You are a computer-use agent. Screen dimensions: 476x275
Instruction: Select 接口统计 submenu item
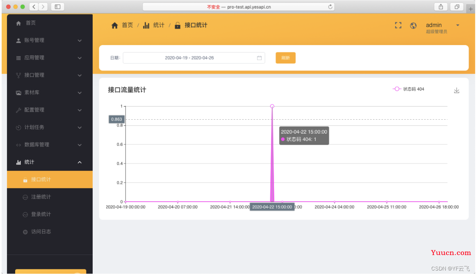[x=50, y=180]
